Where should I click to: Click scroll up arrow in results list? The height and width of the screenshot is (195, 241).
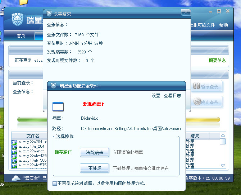pyautogui.click(x=223, y=135)
